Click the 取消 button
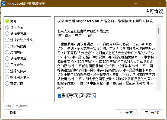167x120 pixels. (13, 113)
